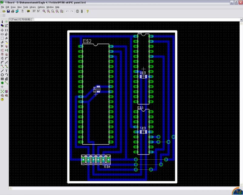Select the zoom-to-area magnifier icon
Viewport: 243px width, 195px height.
(62, 11)
